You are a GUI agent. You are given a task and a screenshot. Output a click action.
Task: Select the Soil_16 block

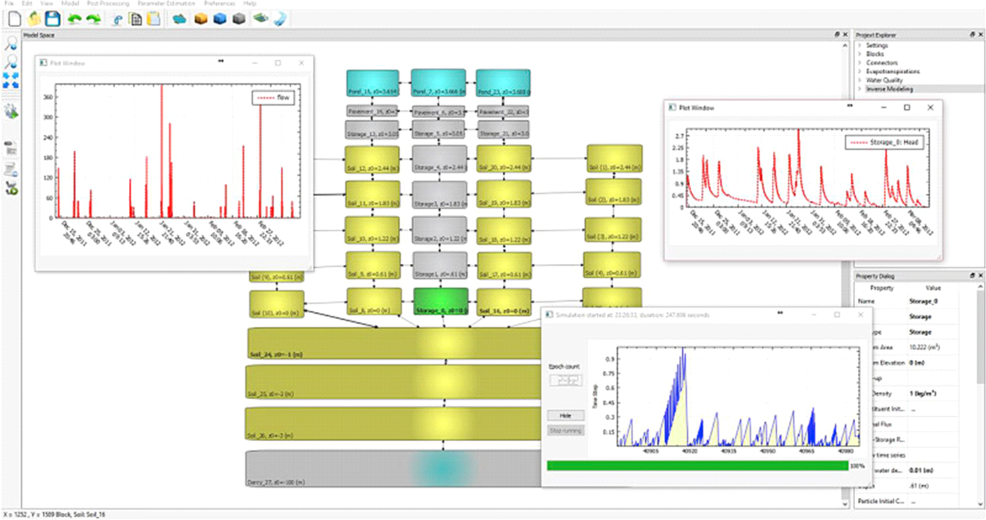(504, 302)
